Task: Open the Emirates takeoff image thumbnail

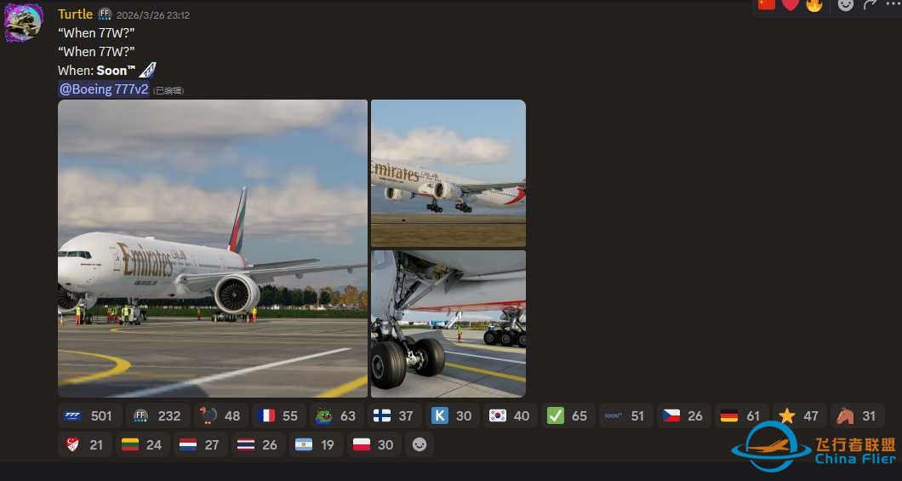Action: (448, 173)
